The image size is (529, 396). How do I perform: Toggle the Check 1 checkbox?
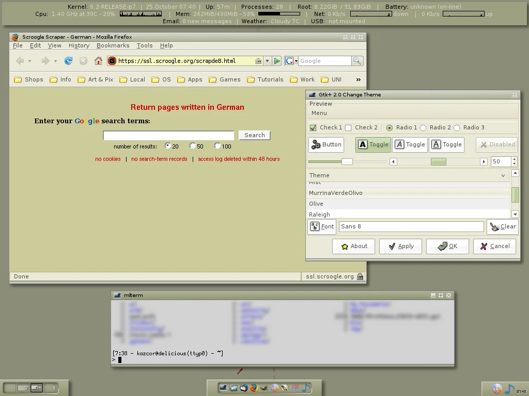point(313,128)
